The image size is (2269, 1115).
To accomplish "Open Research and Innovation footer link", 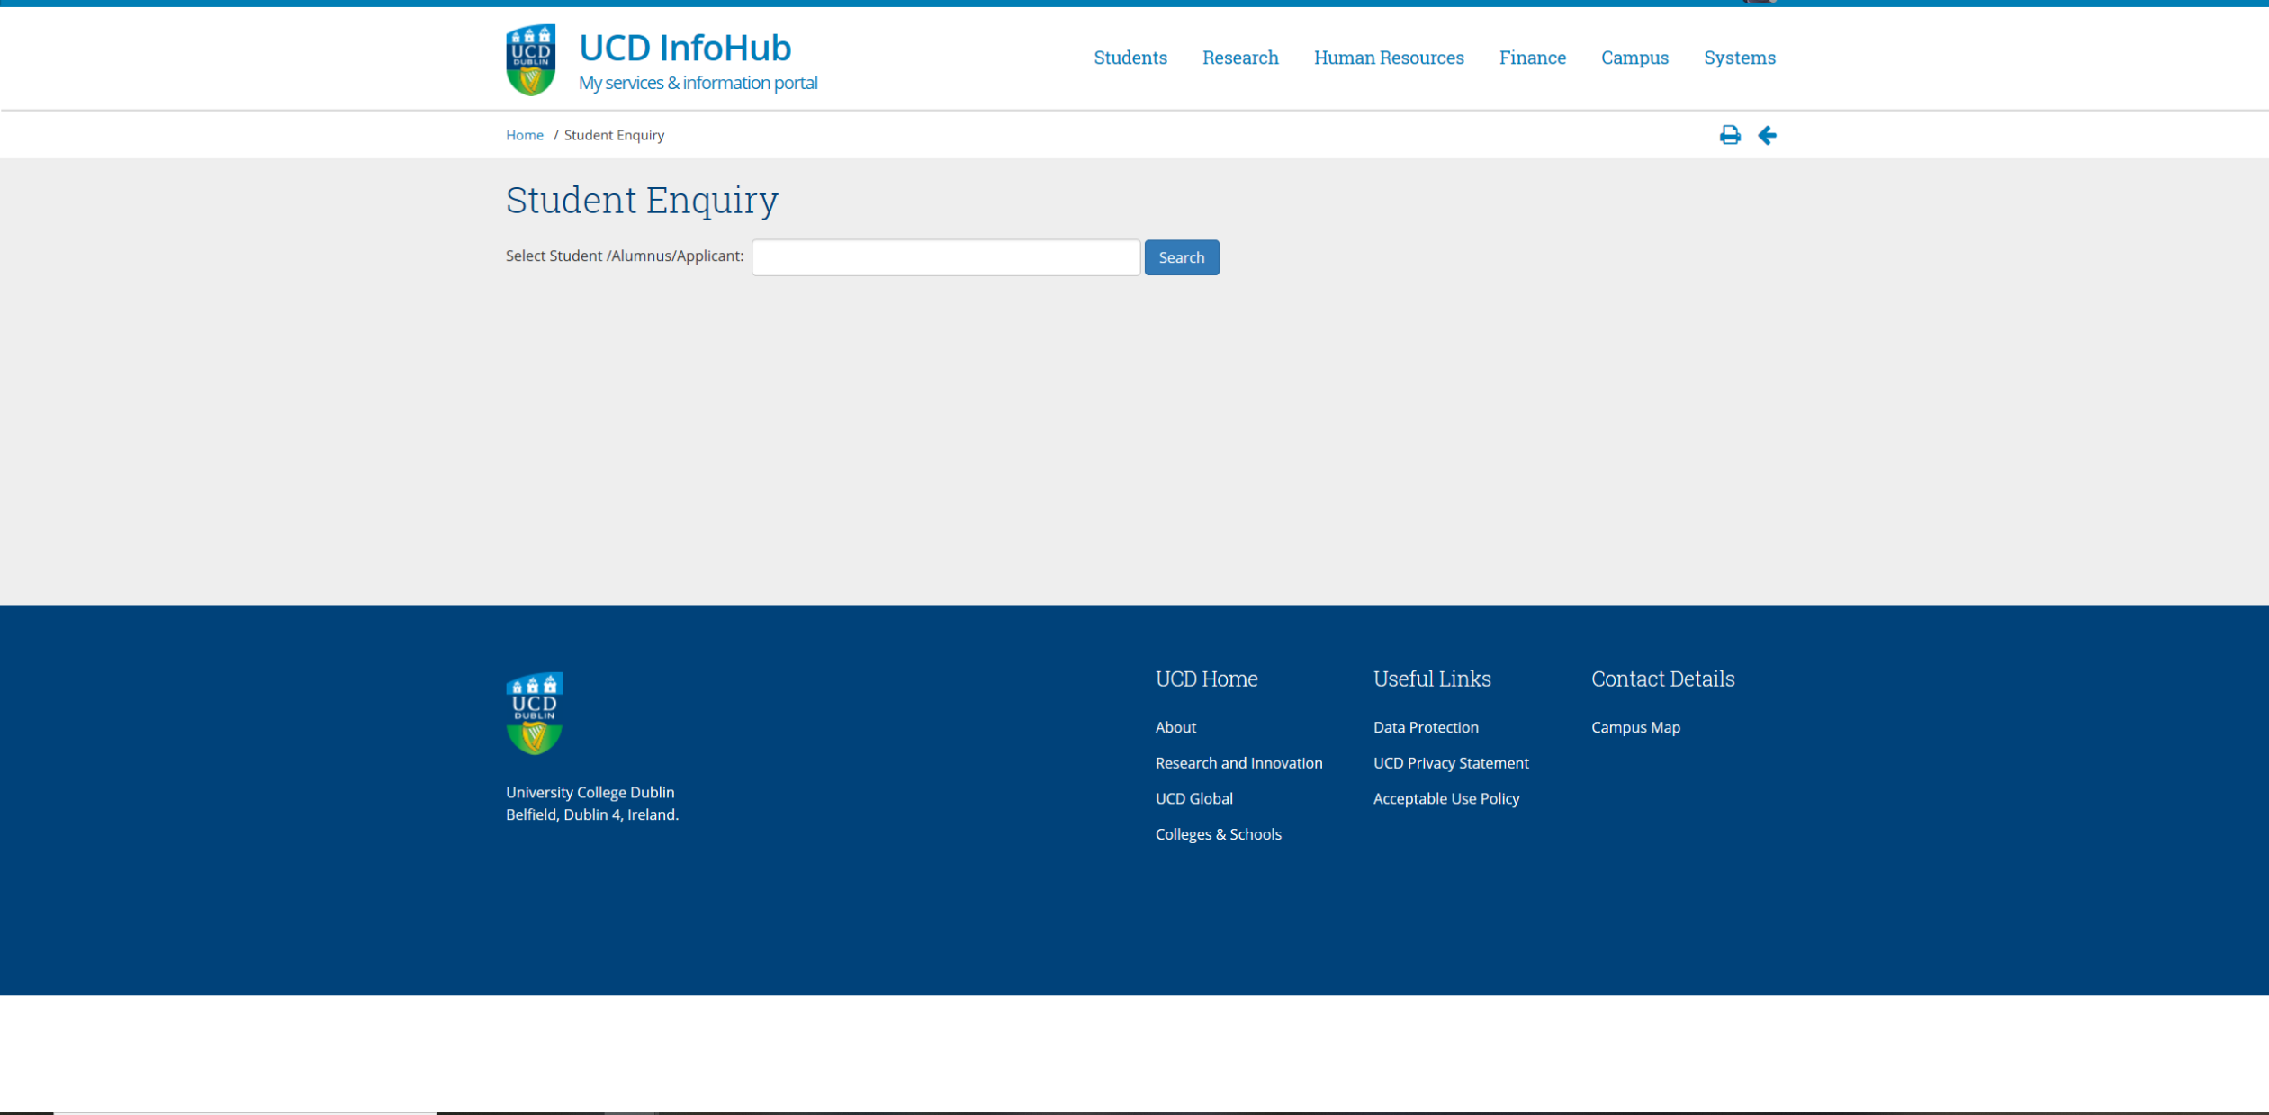I will pyautogui.click(x=1238, y=763).
